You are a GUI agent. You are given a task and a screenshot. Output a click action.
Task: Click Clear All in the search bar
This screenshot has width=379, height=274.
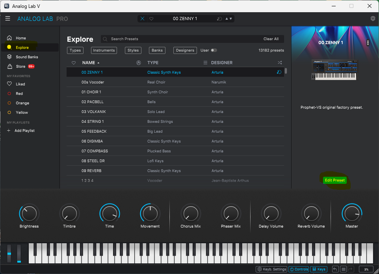click(x=271, y=39)
